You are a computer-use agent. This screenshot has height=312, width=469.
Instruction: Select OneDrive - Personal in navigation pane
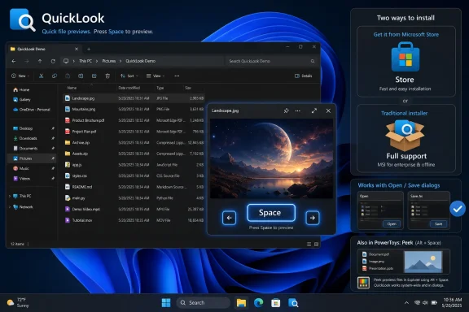[32, 110]
